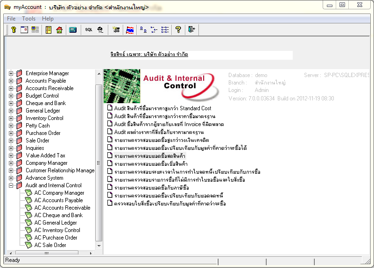Viewport: 374px width, 268px height.
Task: Collapse the Audit and Internal Control node
Action: [11, 185]
